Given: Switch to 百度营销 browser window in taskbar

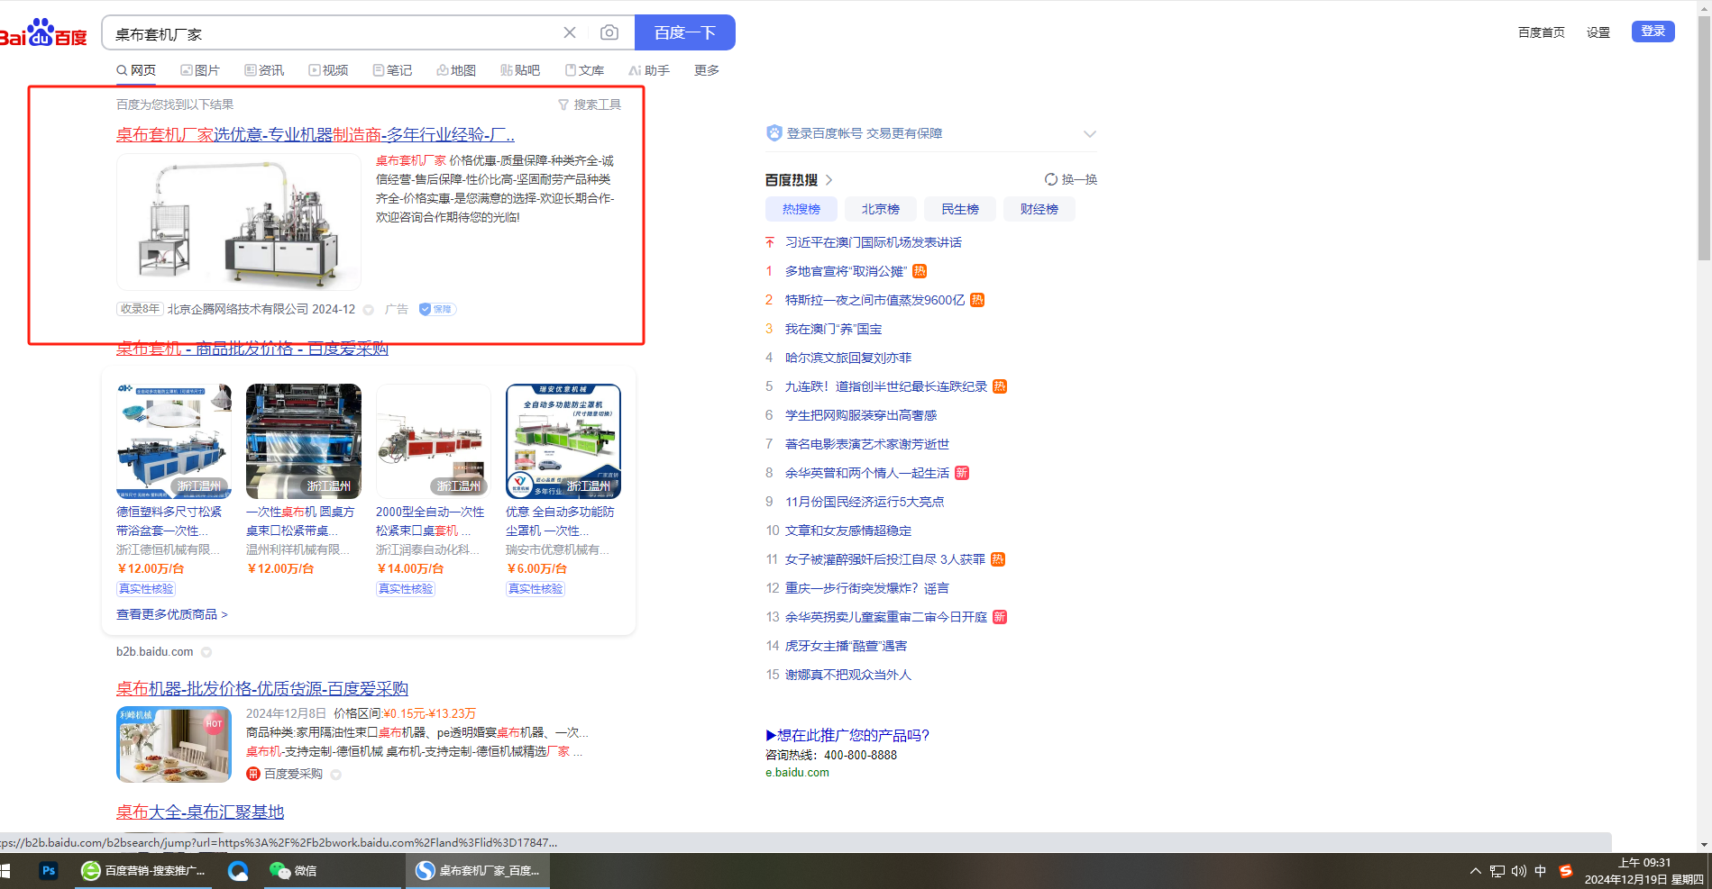Looking at the screenshot, I should coord(144,871).
